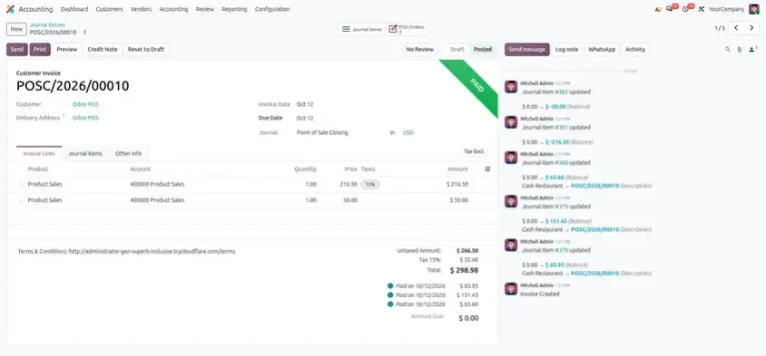This screenshot has height=356, width=766.
Task: Click the Send message button
Action: [x=527, y=49]
